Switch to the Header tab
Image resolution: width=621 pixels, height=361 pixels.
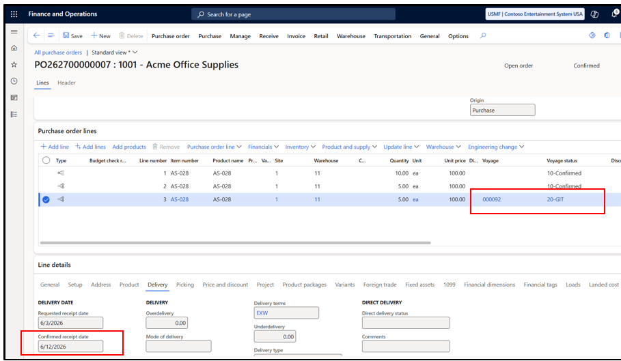pos(66,83)
